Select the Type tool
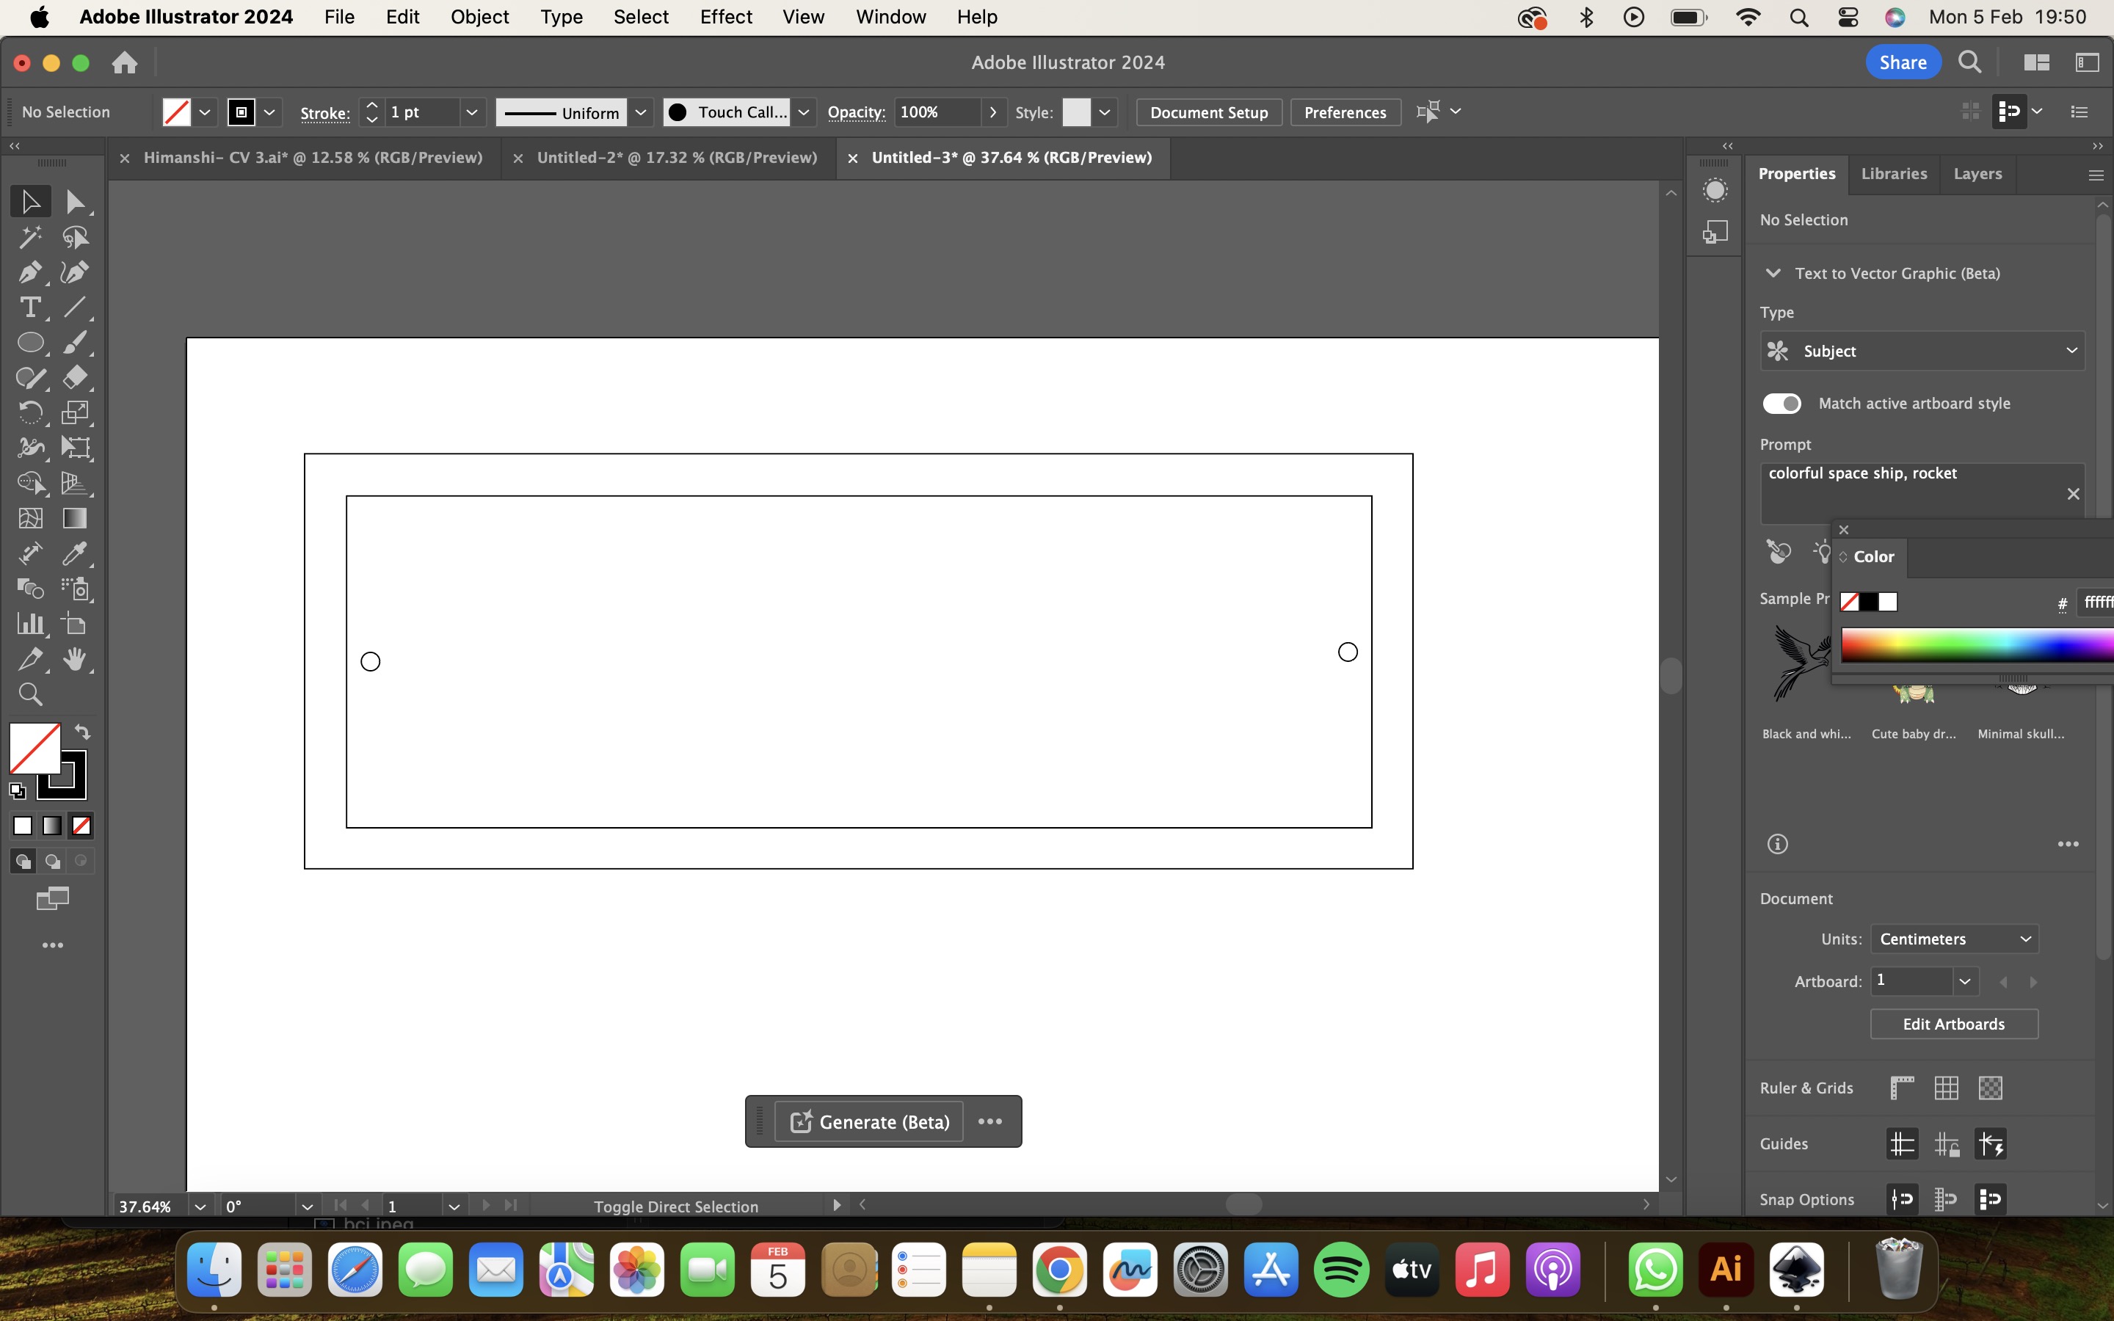This screenshot has width=2114, height=1321. tap(29, 306)
